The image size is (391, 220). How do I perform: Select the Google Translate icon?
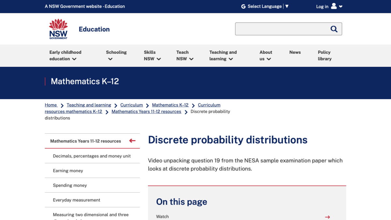click(x=243, y=6)
